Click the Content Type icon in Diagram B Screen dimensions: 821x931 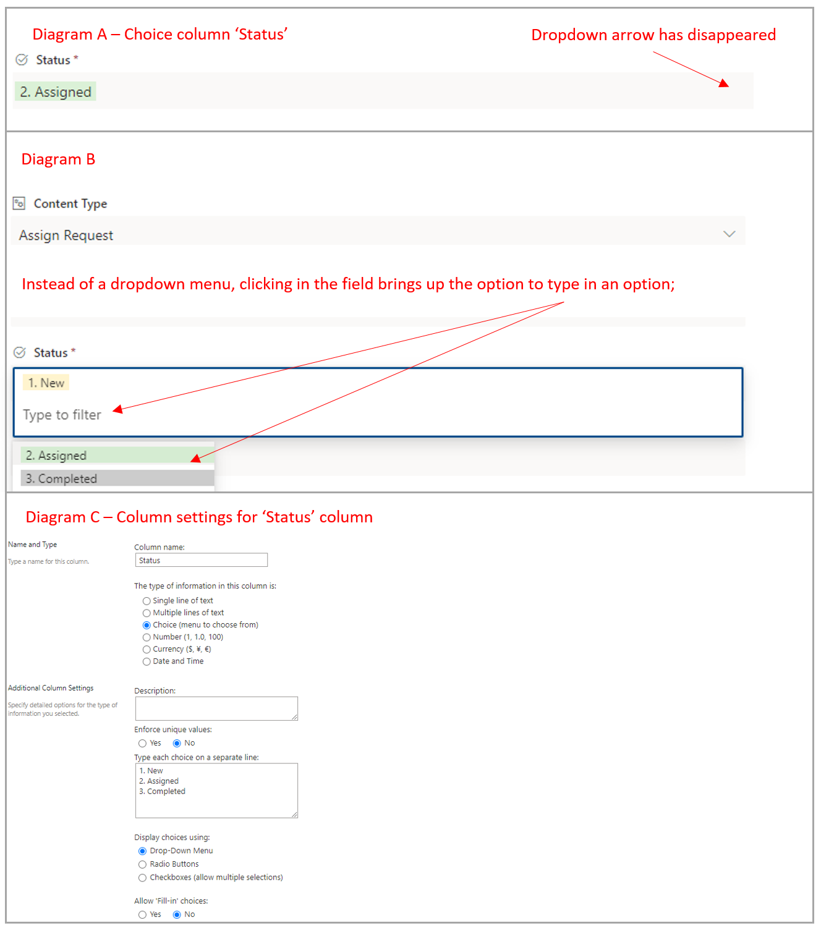pyautogui.click(x=19, y=202)
